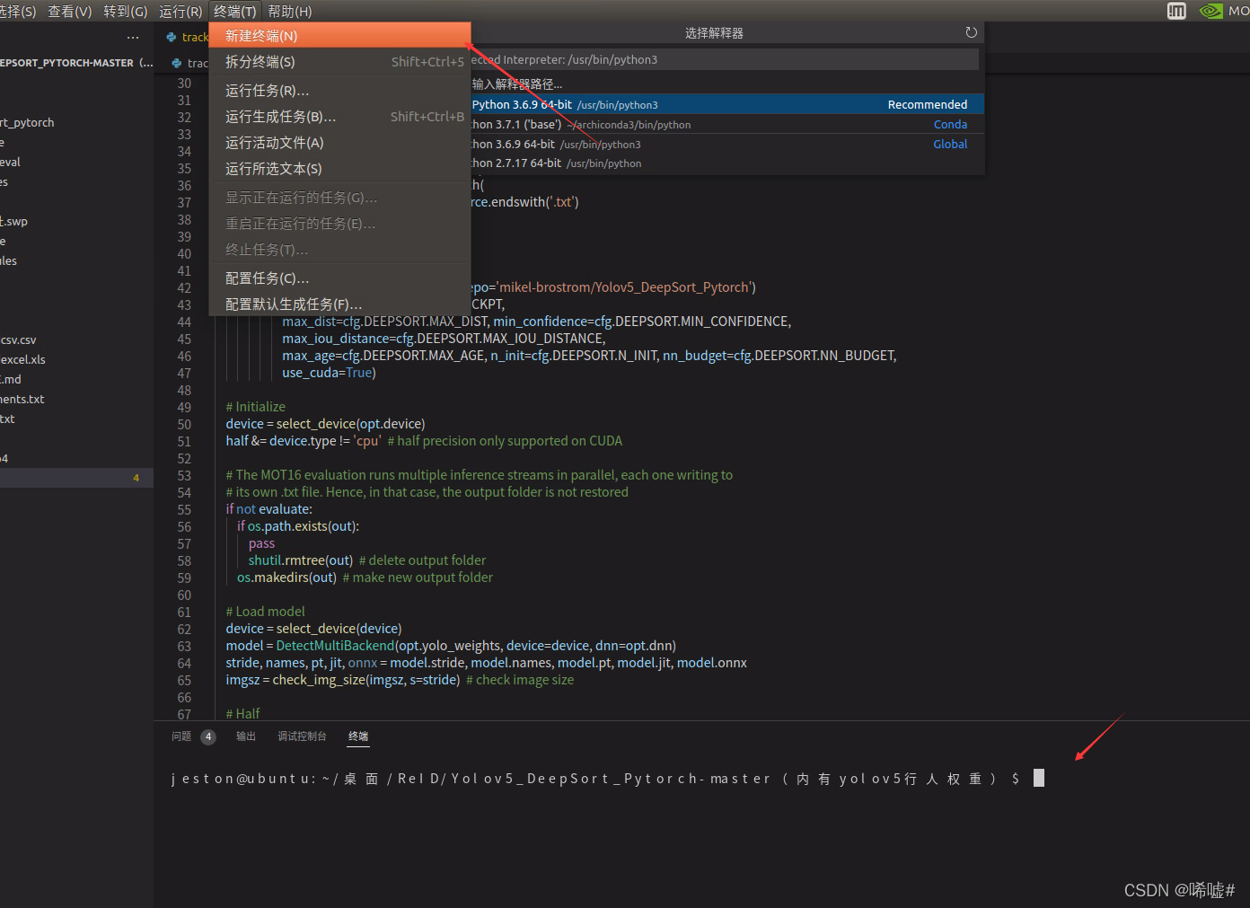The height and width of the screenshot is (908, 1250).
Task: Click the terminal prompt cursor
Action: coord(1039,778)
